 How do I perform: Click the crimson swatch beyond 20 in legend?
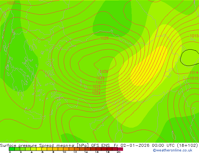(120, 149)
